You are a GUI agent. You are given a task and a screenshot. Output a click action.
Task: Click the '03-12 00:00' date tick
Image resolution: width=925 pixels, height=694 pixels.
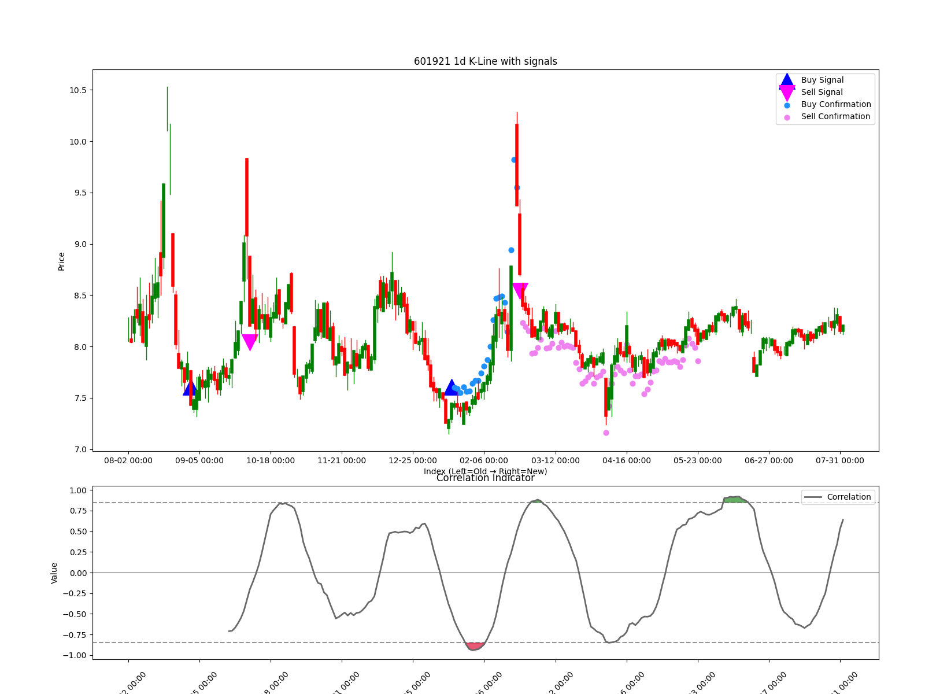[x=556, y=461]
